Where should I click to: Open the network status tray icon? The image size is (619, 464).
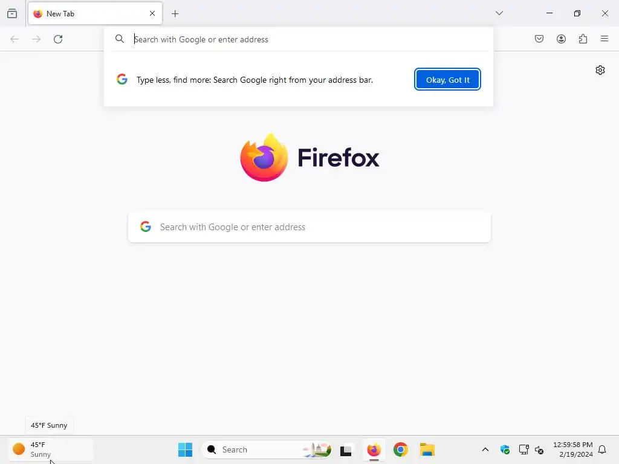(523, 449)
